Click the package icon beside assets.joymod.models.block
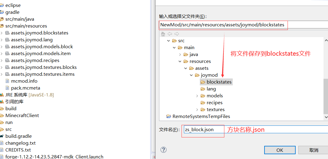The height and width of the screenshot is (159, 328). pos(7,47)
